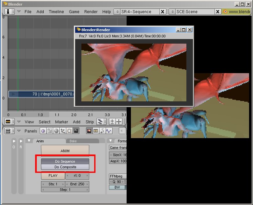Open the sequence display mode icon selector
Viewport: 253px width, 205px height.
101,122
